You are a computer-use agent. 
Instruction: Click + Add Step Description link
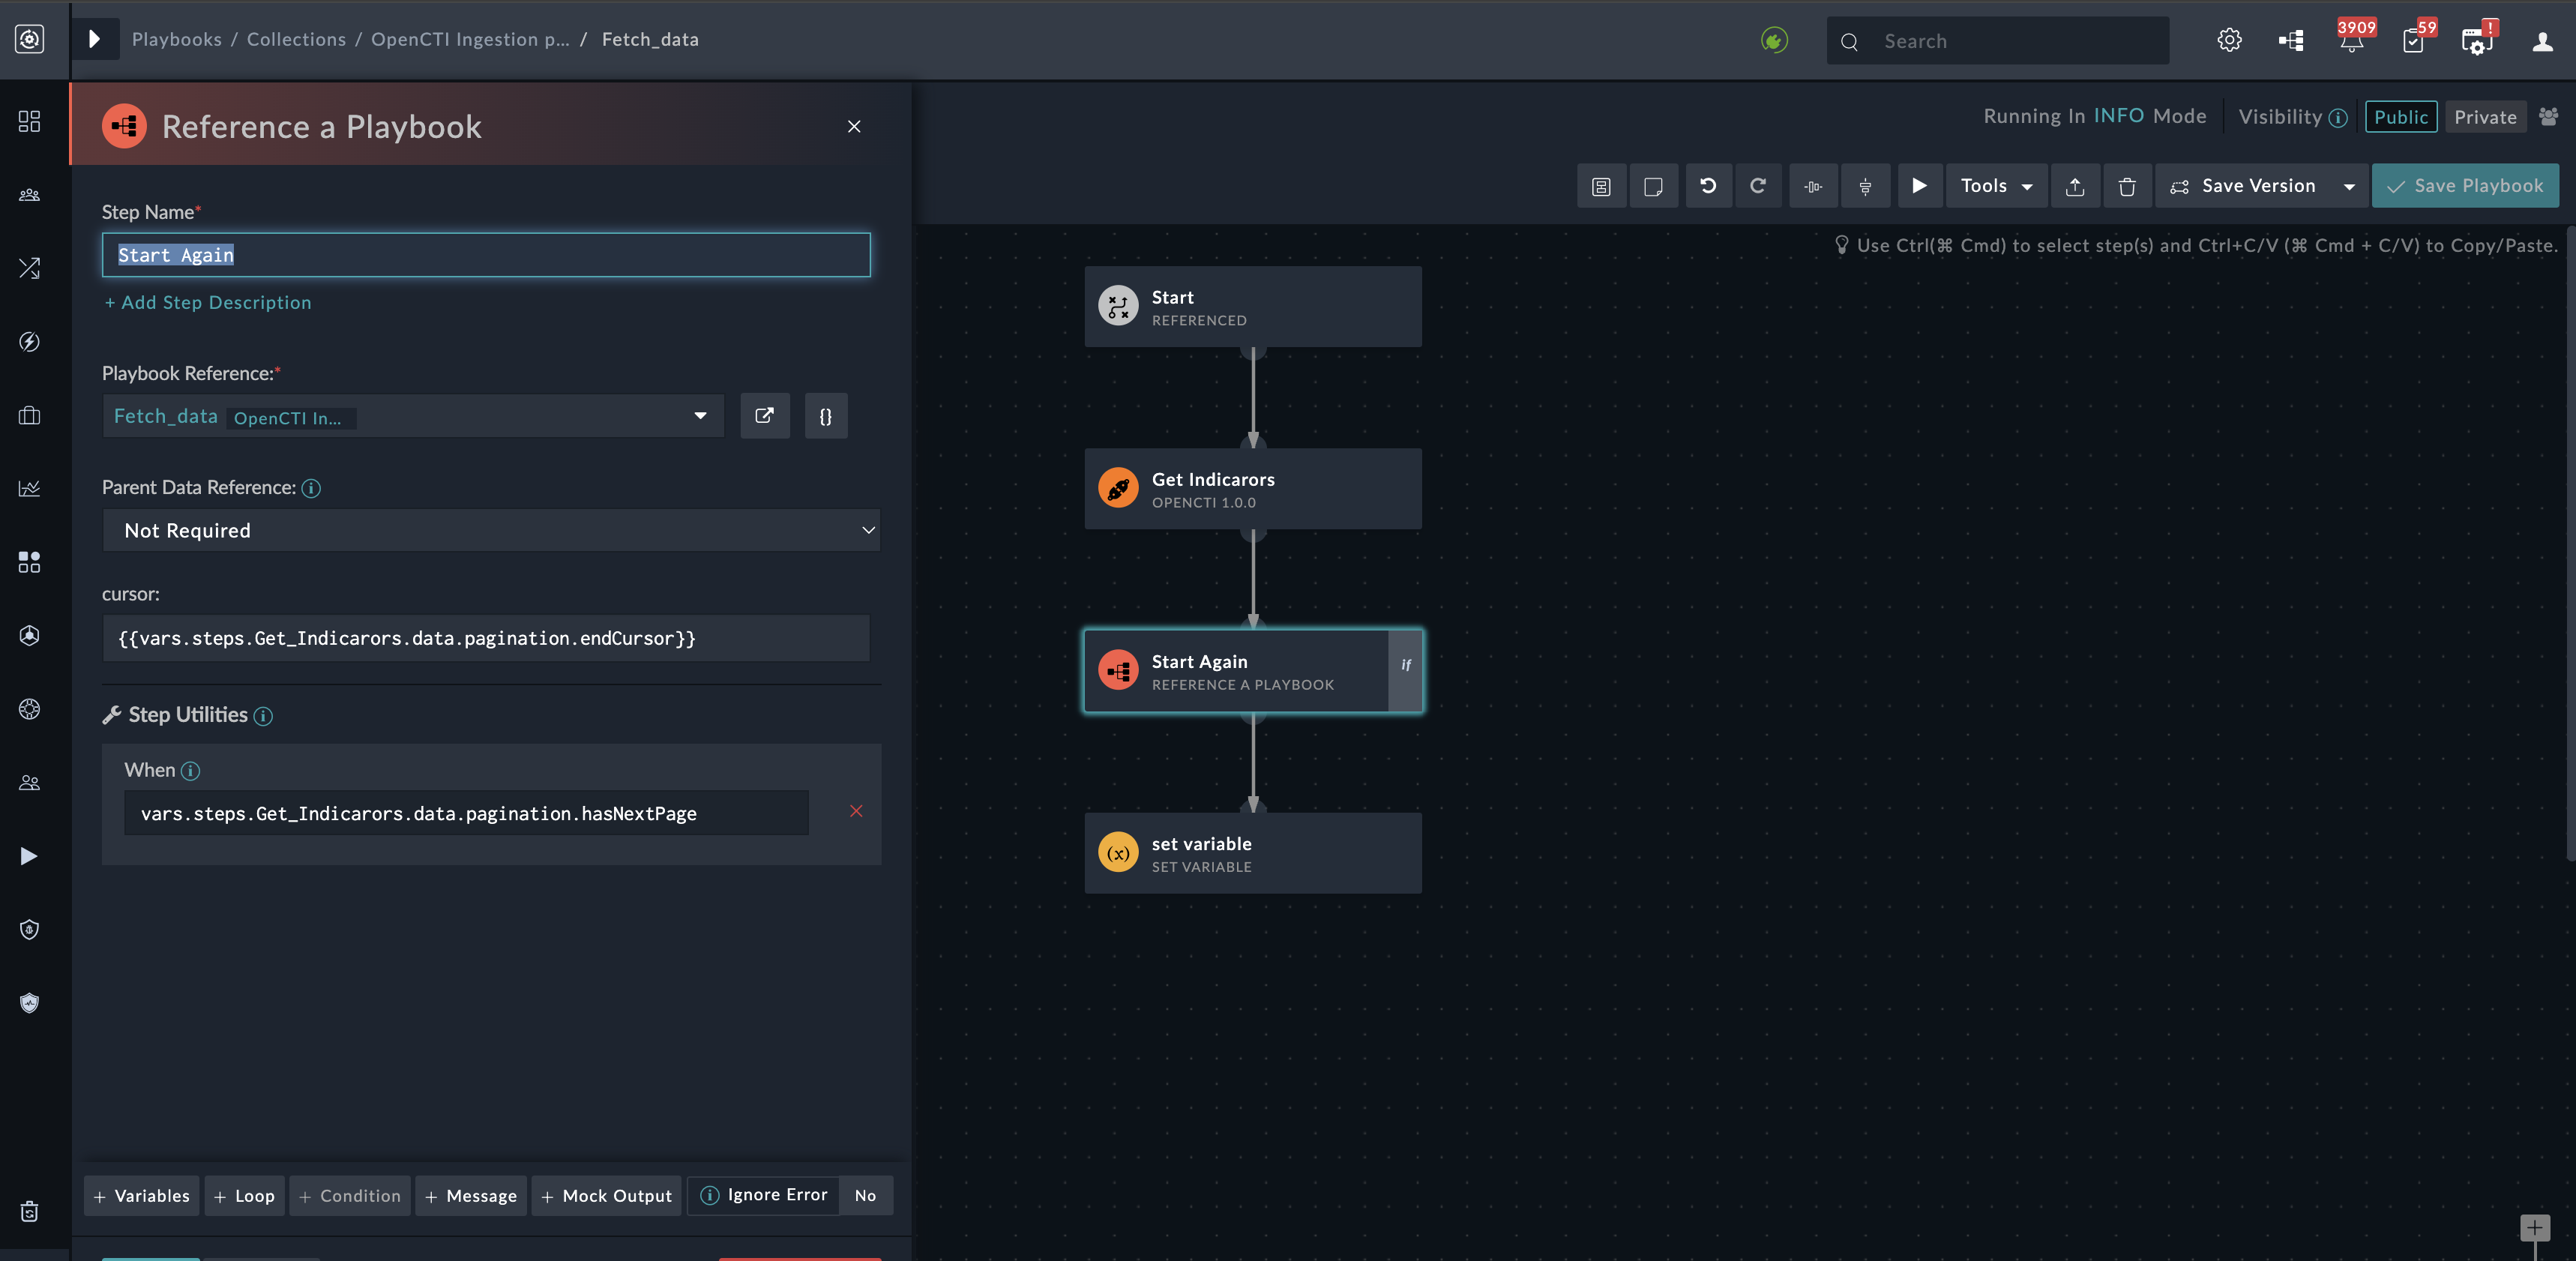click(208, 302)
